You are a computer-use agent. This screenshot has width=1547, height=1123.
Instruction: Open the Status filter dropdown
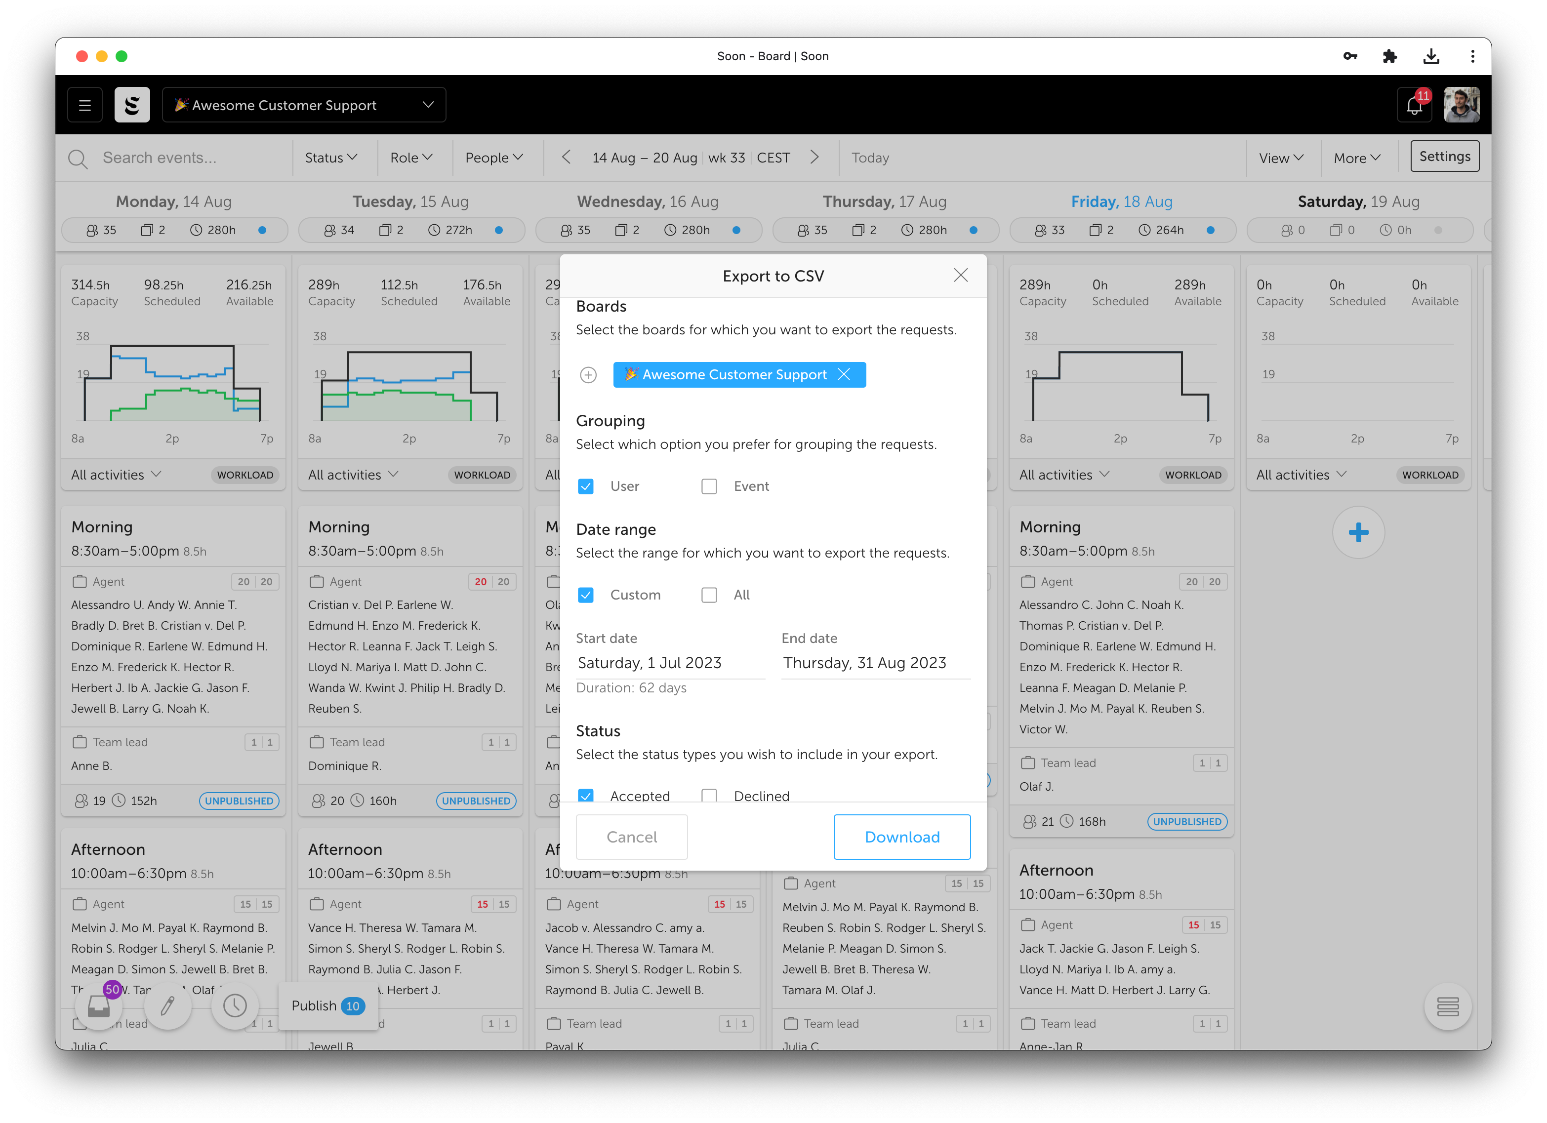331,158
